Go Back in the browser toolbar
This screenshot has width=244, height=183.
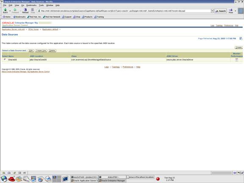point(5,11)
